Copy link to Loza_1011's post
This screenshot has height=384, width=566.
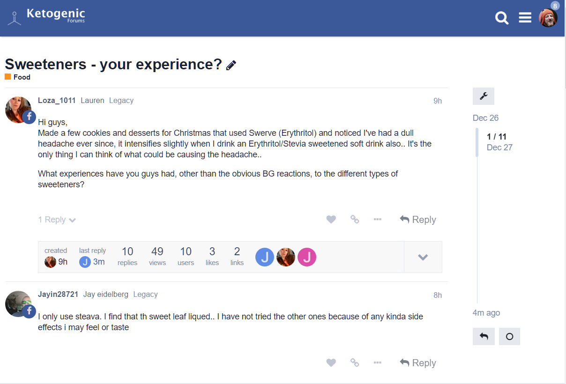pyautogui.click(x=355, y=220)
